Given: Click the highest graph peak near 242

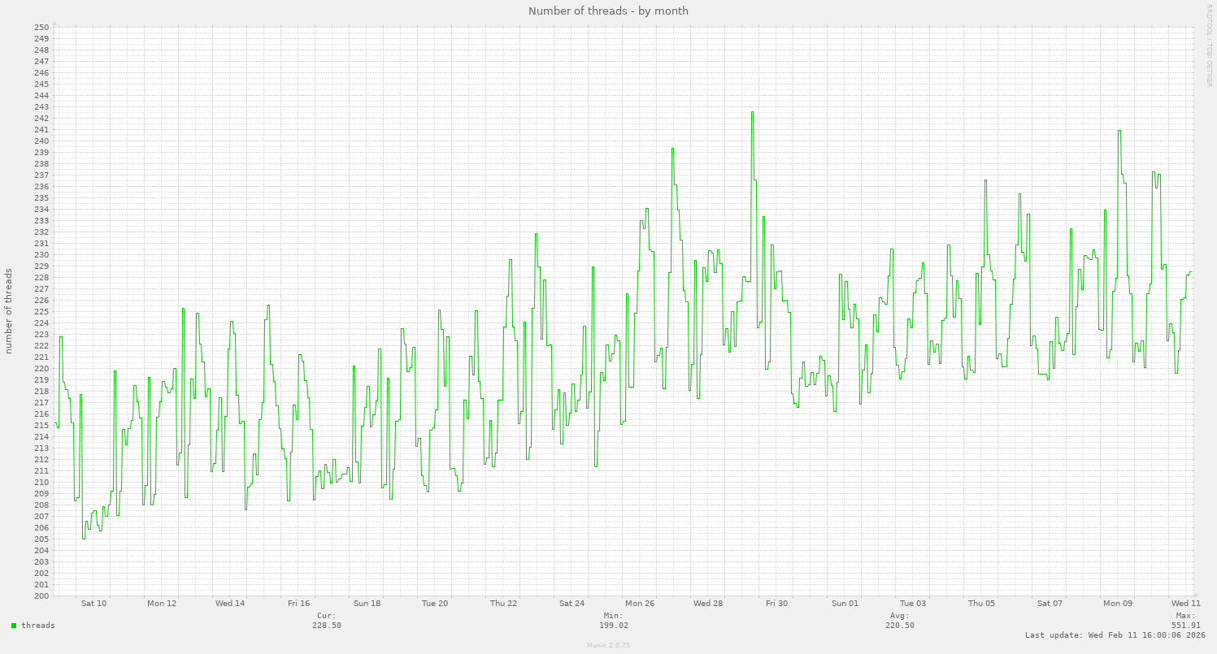Looking at the screenshot, I should [x=752, y=113].
